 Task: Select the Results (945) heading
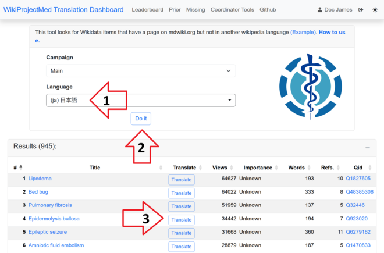(35, 146)
